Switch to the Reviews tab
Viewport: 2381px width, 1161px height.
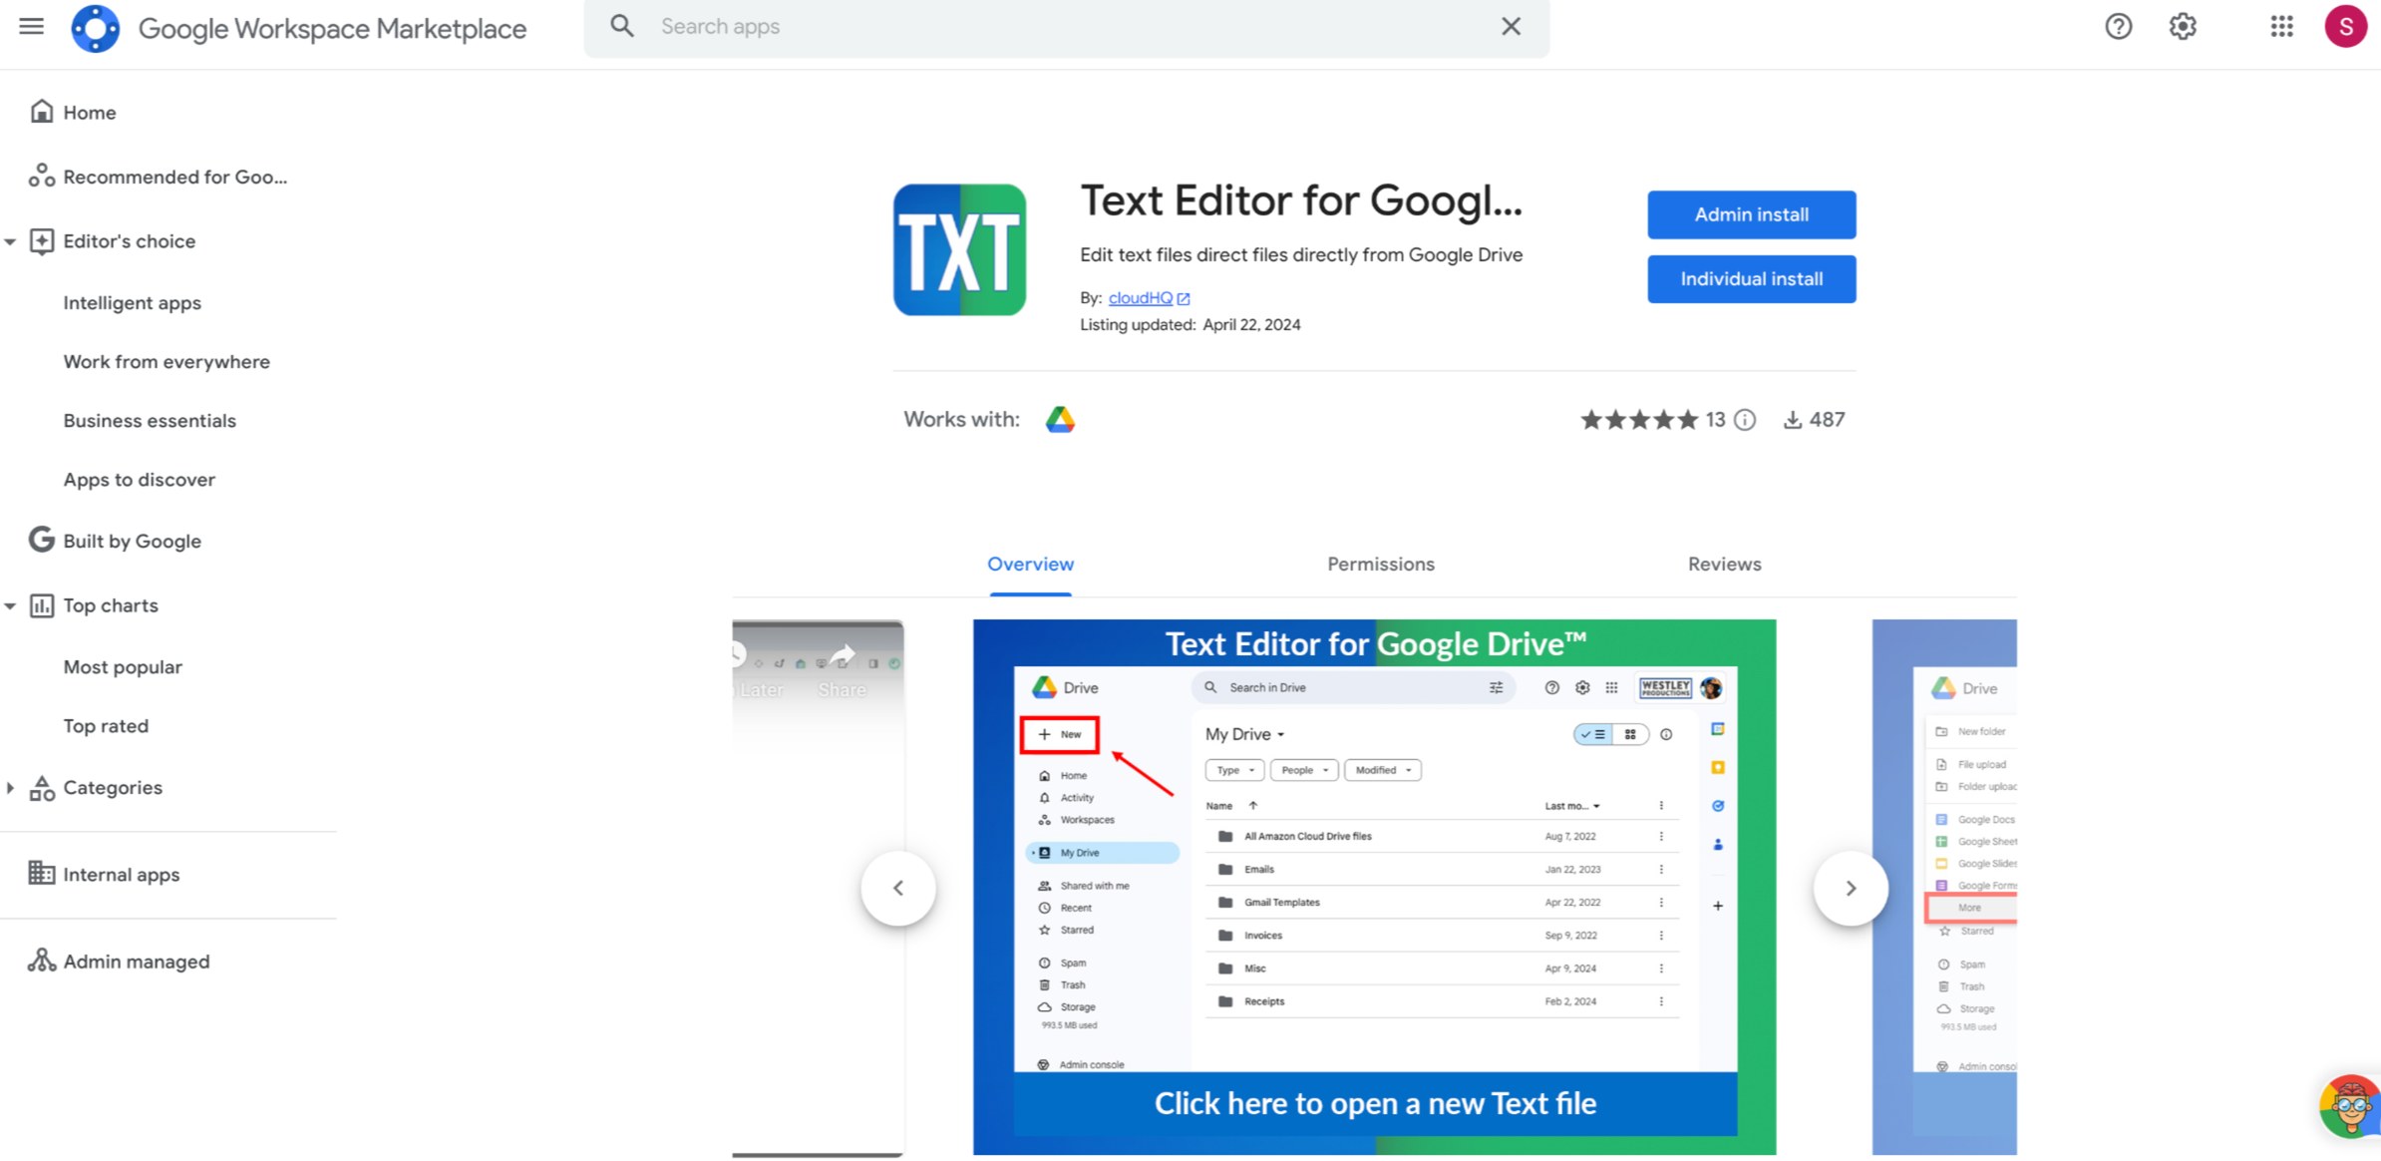point(1724,565)
